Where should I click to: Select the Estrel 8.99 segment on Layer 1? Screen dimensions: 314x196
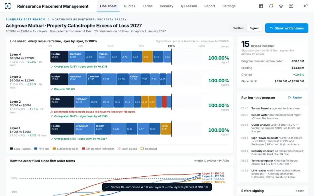tap(166, 129)
